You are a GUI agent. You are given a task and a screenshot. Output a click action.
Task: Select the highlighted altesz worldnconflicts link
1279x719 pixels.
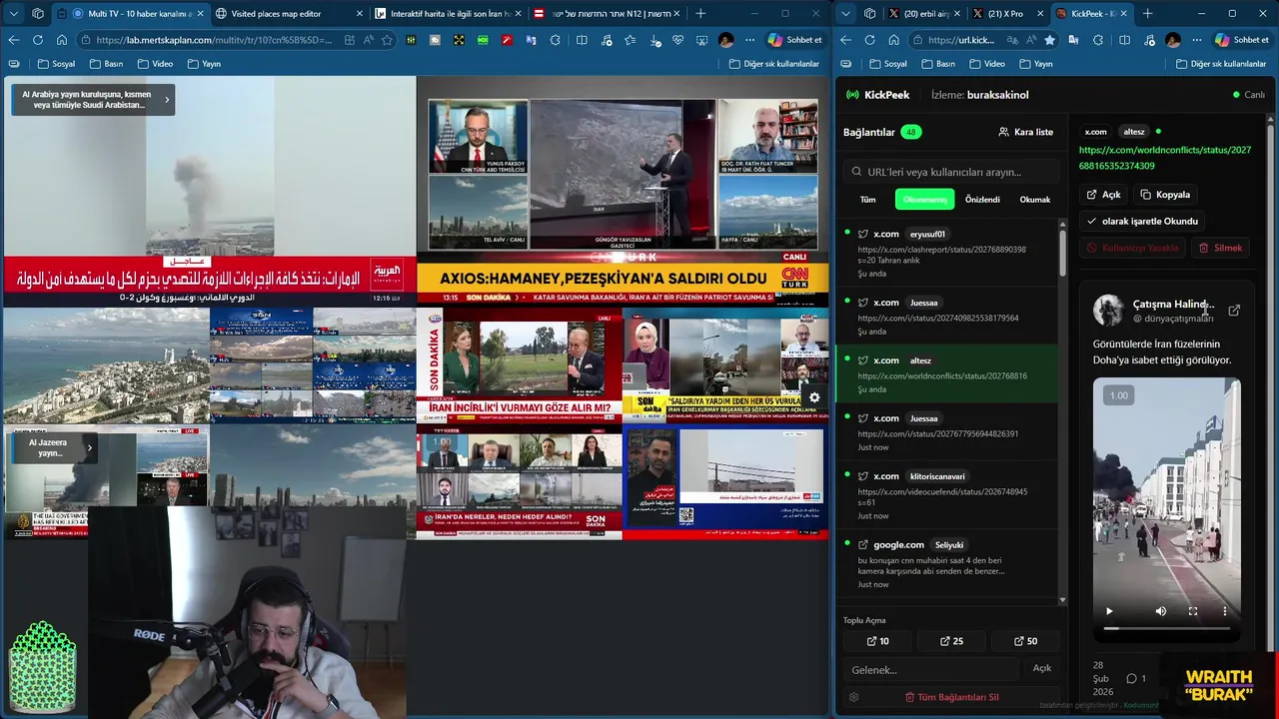(946, 373)
